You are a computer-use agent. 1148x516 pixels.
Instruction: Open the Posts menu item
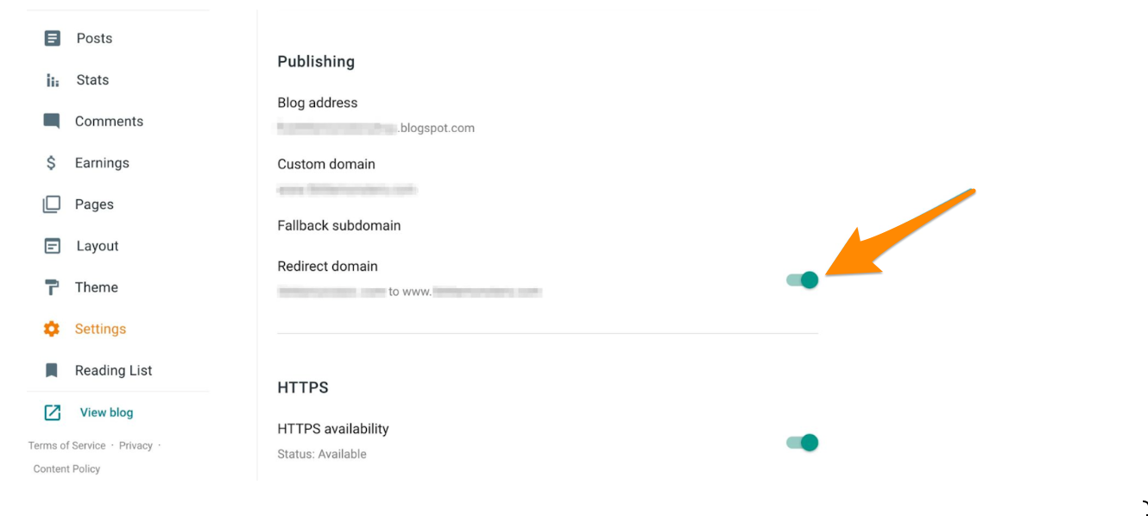pos(94,38)
